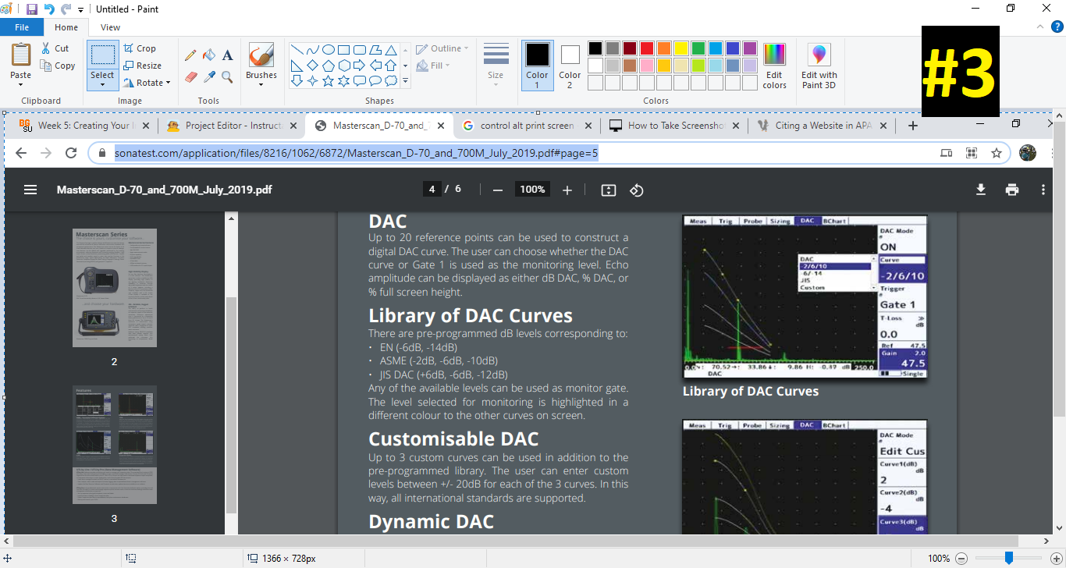Viewport: 1066px width, 568px height.
Task: Open the Select dropdown arrow
Action: coord(102,83)
